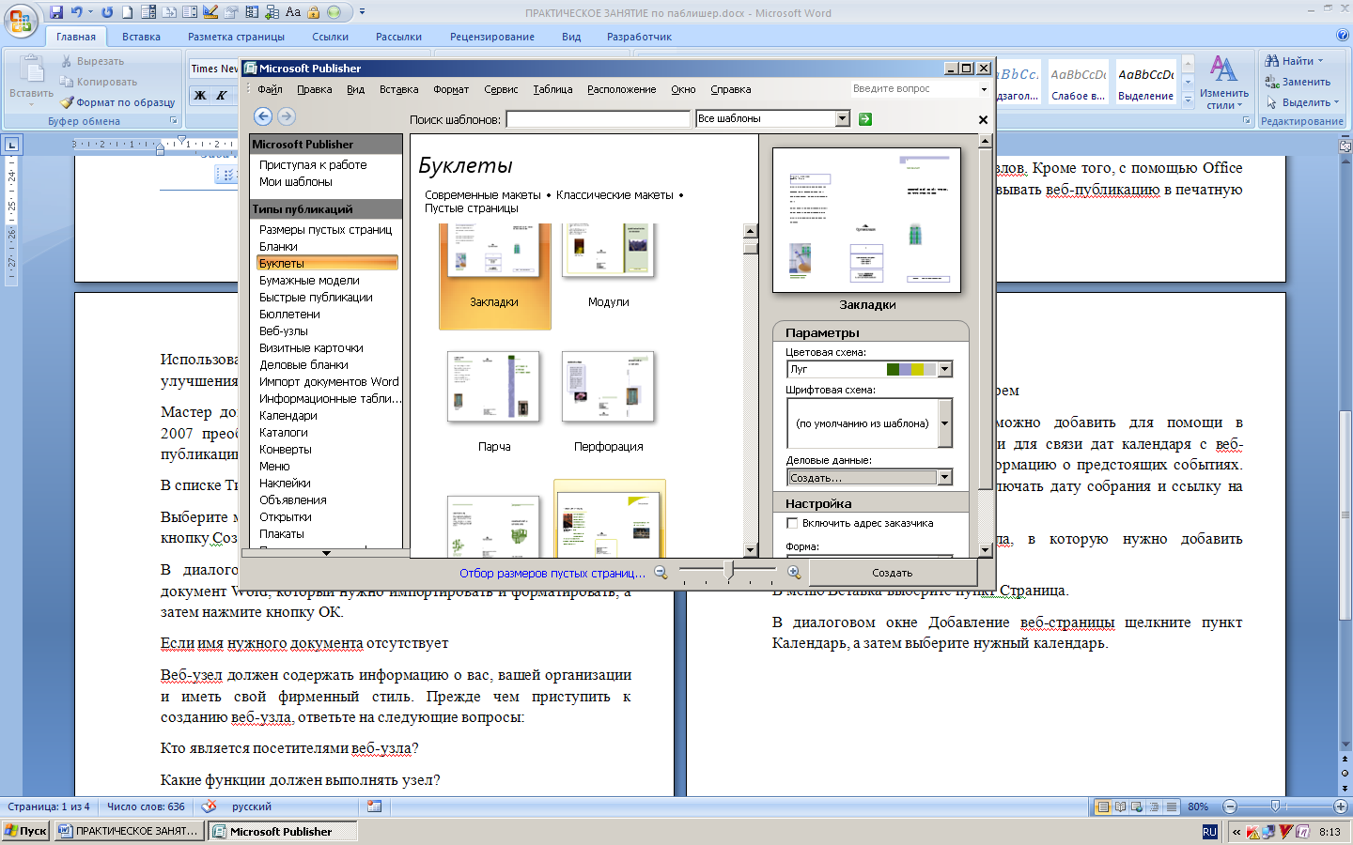Go forward using Publisher's forward arrow
Viewport: 1353px width, 845px height.
(x=287, y=116)
